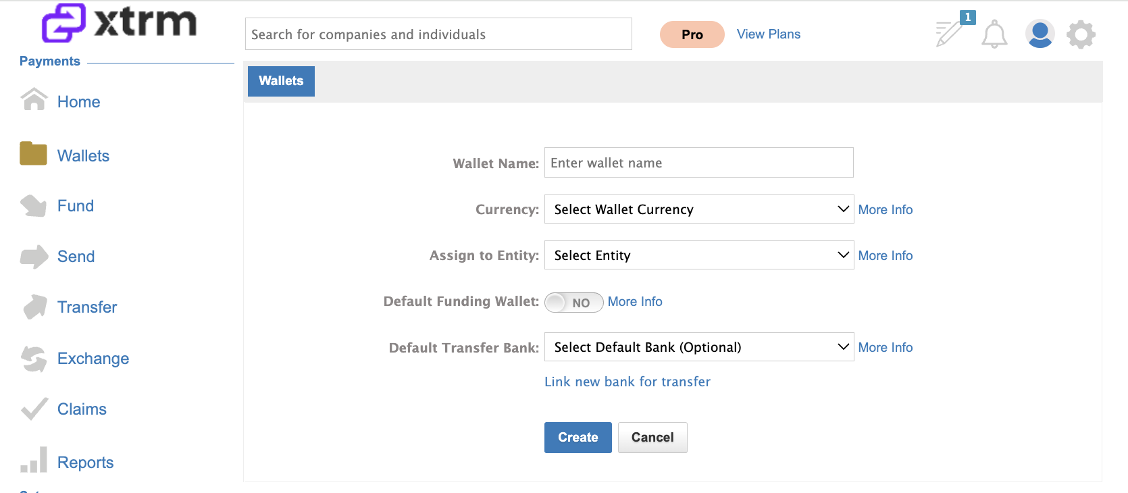The image size is (1128, 493).
Task: Expand the Select Default Bank dropdown
Action: point(699,347)
